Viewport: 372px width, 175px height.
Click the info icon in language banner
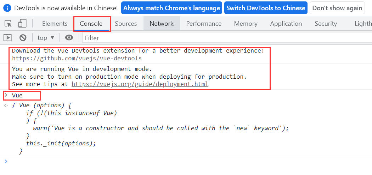tap(7, 8)
